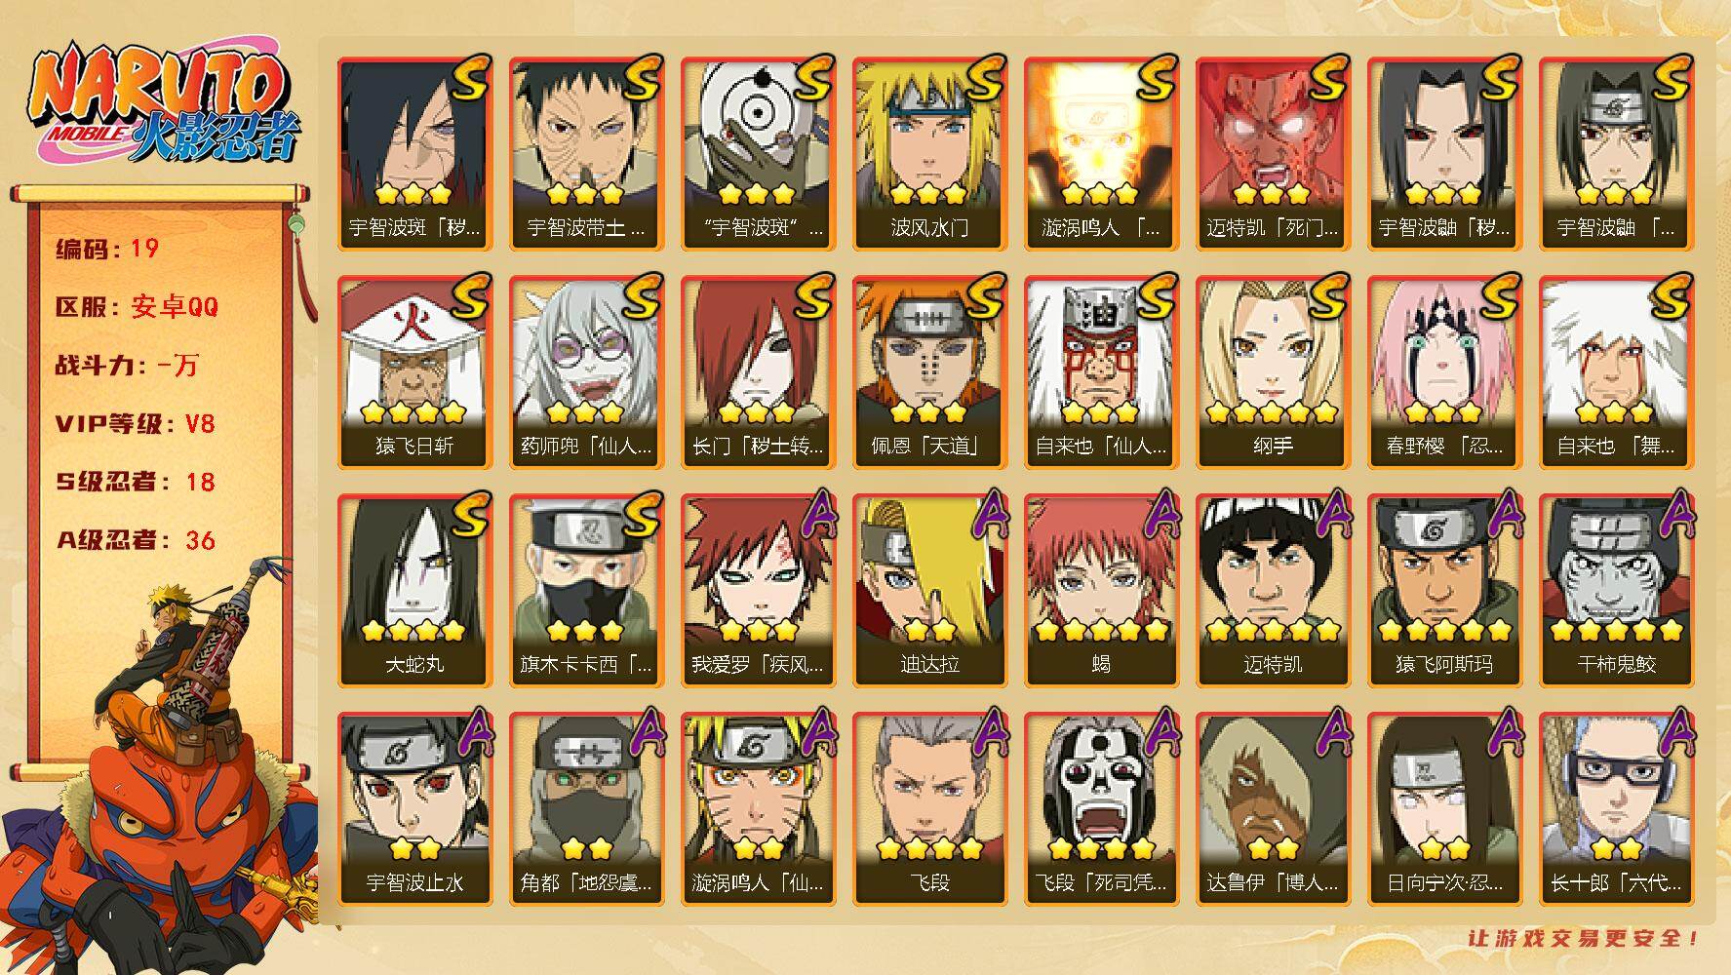Click the Naruto Mobile 火影忍者 logo
Screen dimensions: 1731x975
[x=162, y=104]
